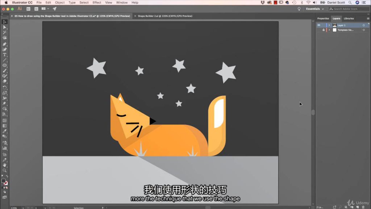
Task: Select the Paintbrush tool
Action: 4,71
